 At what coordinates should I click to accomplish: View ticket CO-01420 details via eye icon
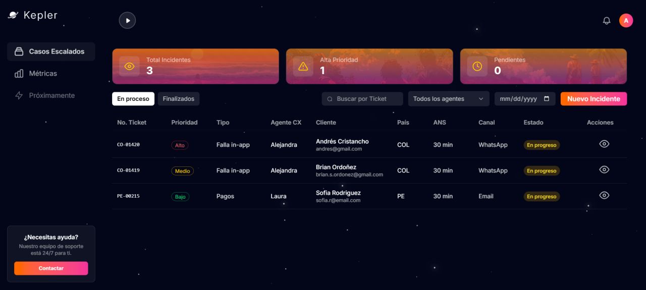pyautogui.click(x=604, y=144)
